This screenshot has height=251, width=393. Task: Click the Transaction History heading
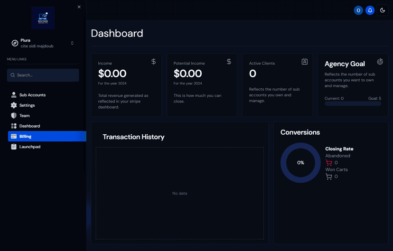pyautogui.click(x=133, y=137)
